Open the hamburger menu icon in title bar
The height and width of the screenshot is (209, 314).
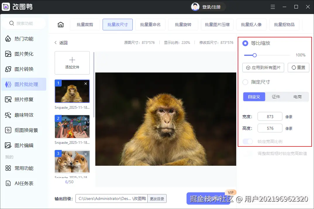coord(273,7)
